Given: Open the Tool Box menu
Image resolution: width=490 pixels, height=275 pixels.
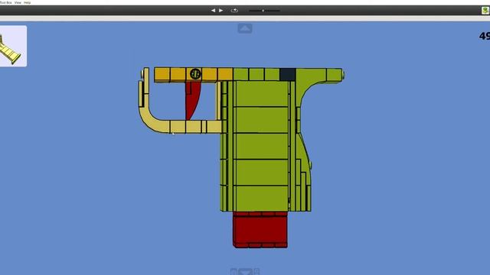Looking at the screenshot, I should pos(6,2).
